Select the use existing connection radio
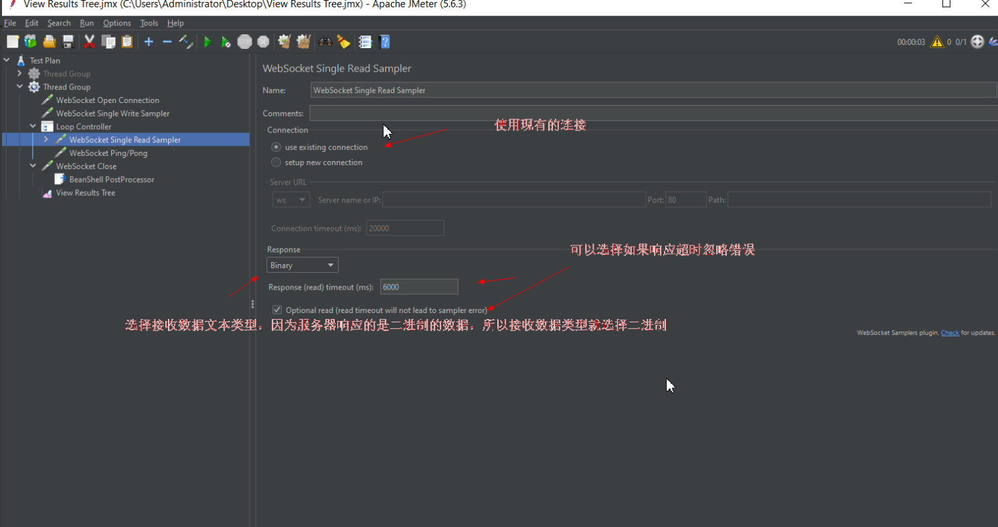998x527 pixels. coord(276,147)
